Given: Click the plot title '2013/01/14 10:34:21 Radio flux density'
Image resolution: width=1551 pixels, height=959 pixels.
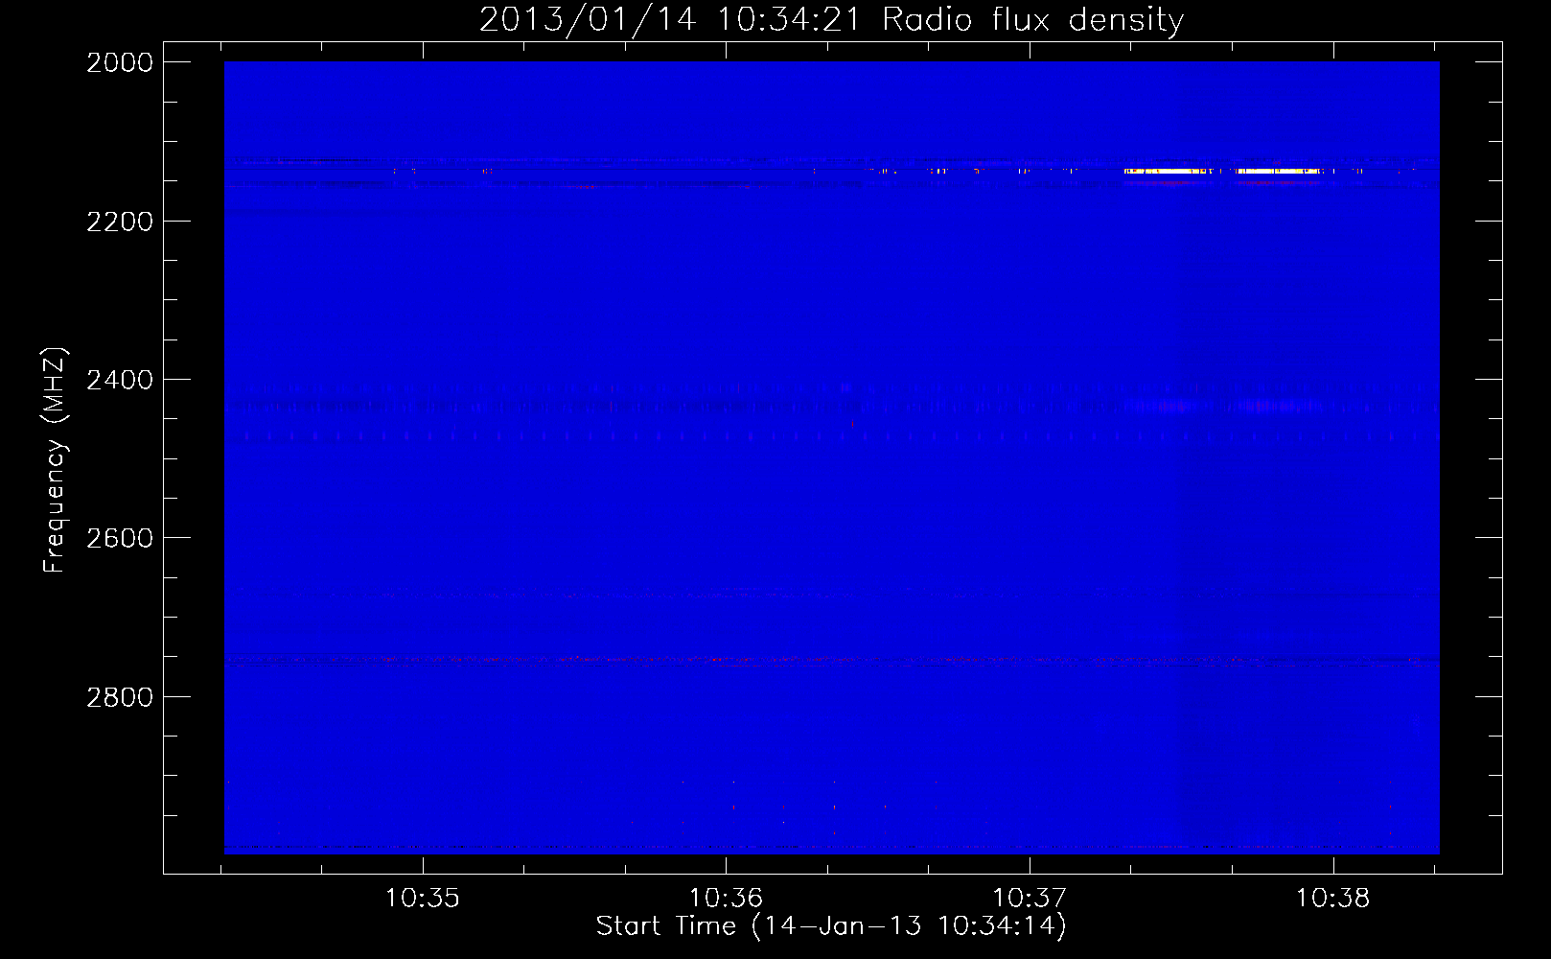Looking at the screenshot, I should point(831,20).
